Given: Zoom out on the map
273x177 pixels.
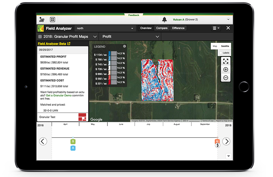Looking at the screenshot, I should point(226,78).
